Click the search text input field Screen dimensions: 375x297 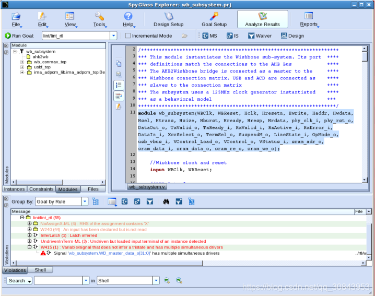click(58, 280)
